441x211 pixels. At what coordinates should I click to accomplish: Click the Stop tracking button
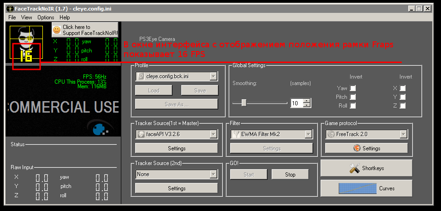coord(290,175)
